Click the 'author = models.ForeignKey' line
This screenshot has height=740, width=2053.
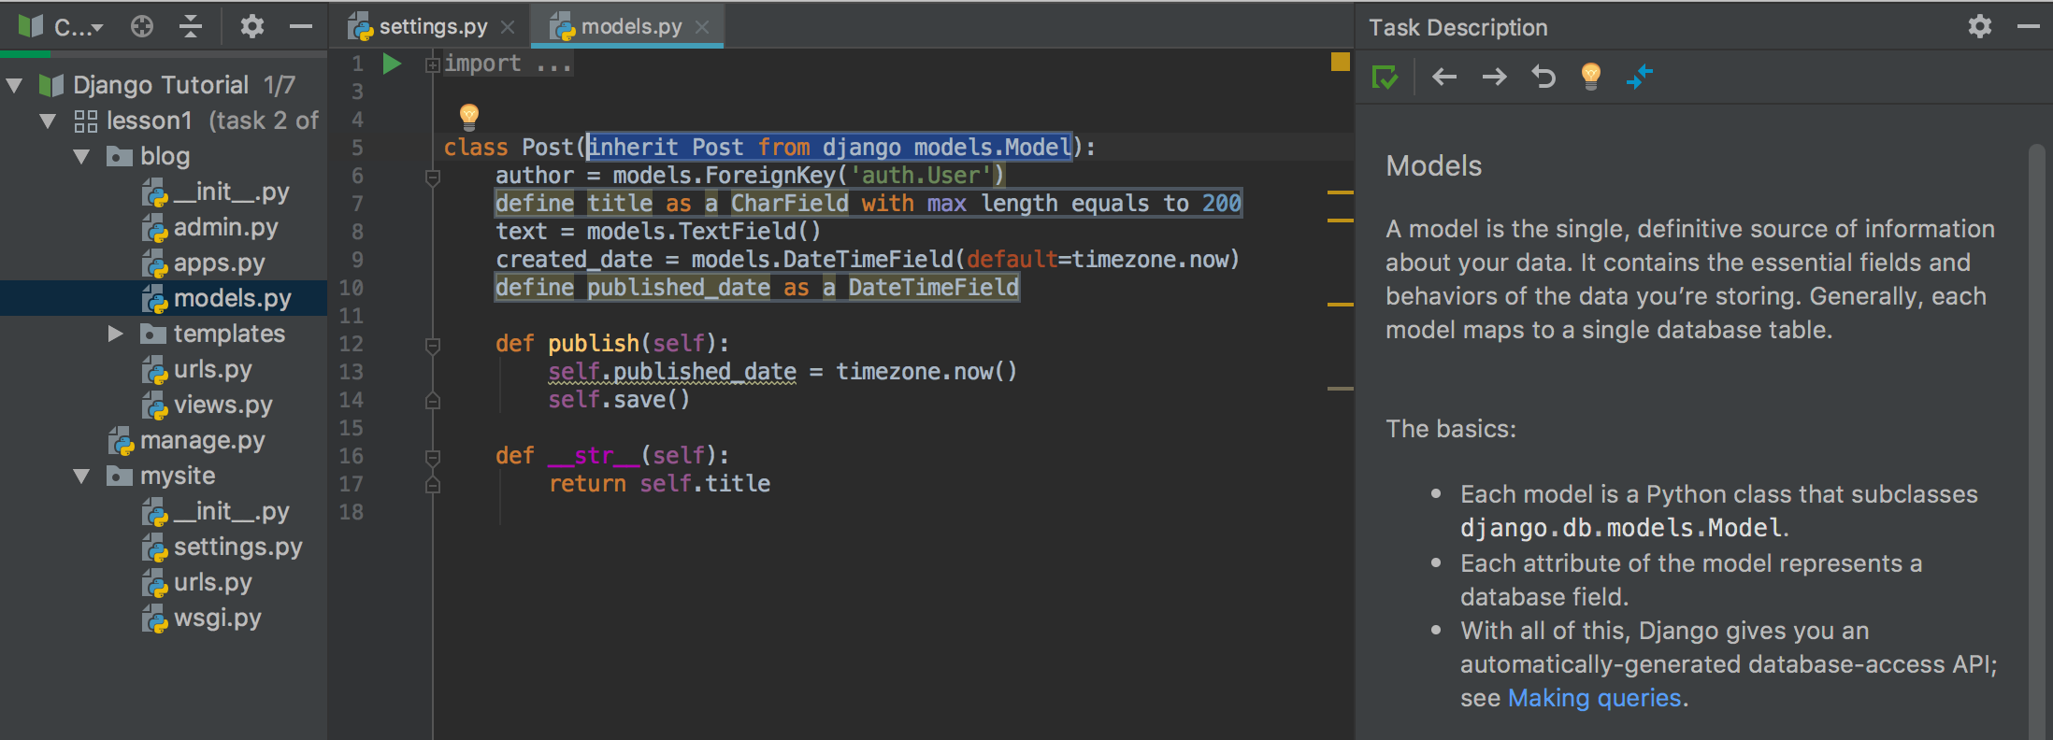(750, 175)
